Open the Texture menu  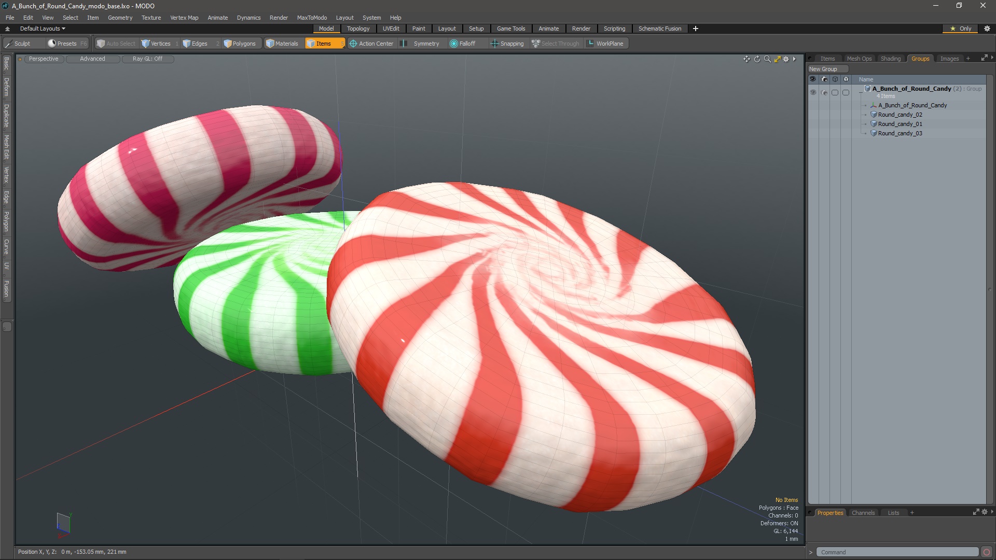click(x=151, y=18)
